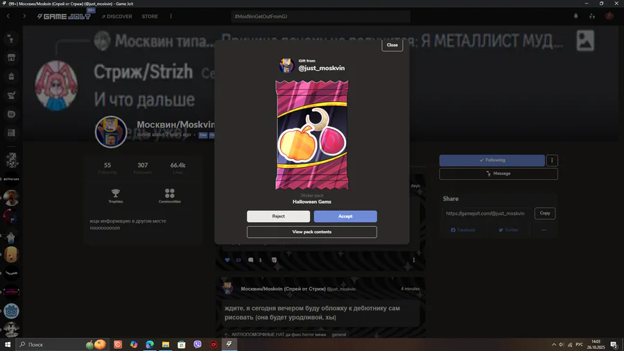Screen dimensions: 624x351
Task: Open the blue robot community icon
Action: coord(11,311)
